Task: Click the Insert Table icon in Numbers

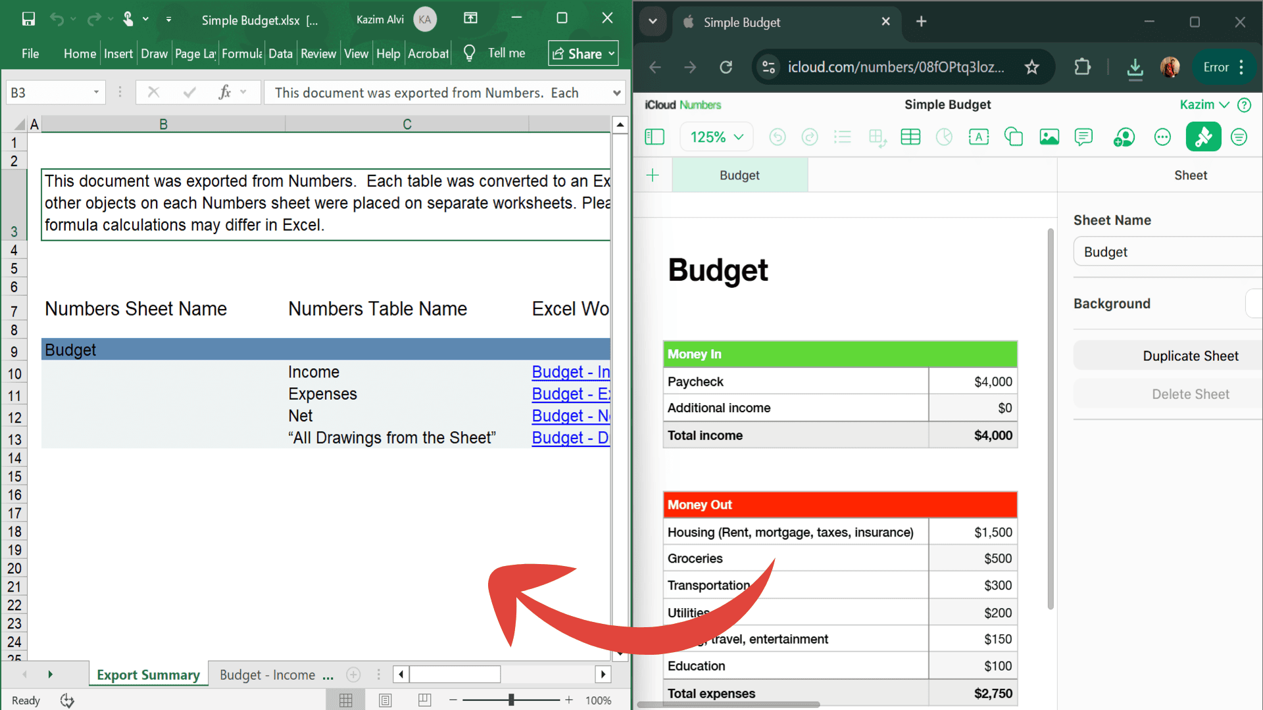Action: pyautogui.click(x=910, y=137)
